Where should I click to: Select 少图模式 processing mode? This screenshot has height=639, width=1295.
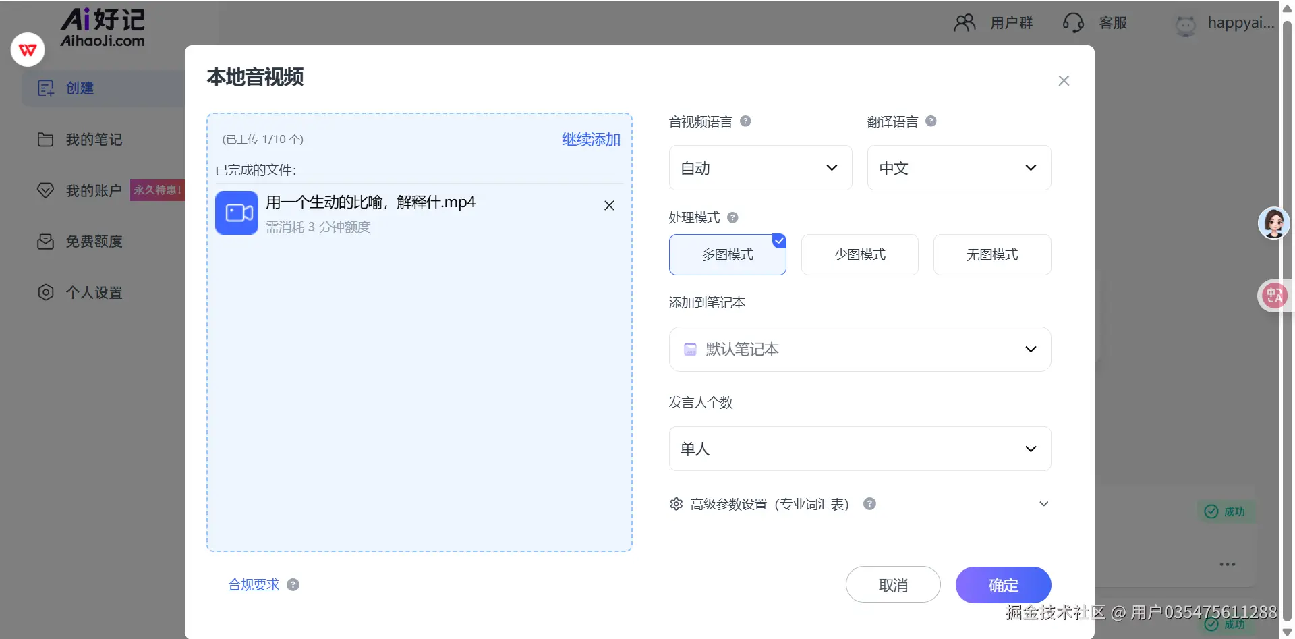coord(860,254)
